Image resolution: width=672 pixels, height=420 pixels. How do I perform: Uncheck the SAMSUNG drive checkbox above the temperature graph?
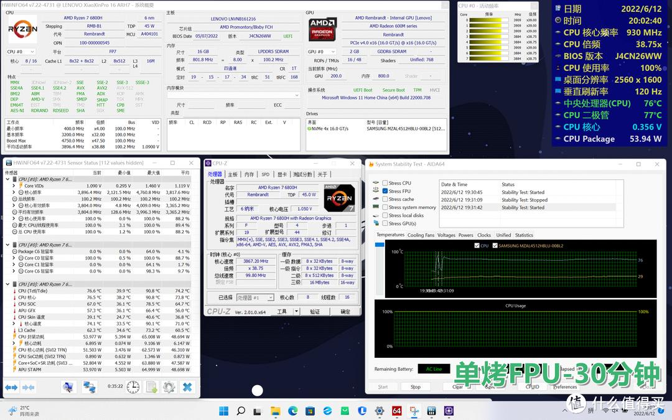495,246
